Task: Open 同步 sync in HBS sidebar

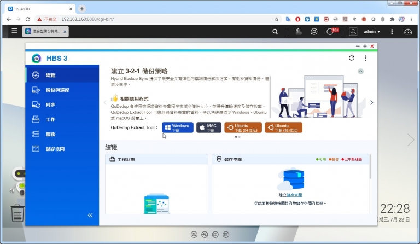Action: [62, 104]
